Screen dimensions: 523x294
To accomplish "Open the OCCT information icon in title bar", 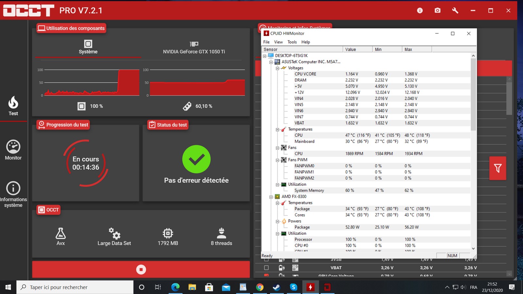I will [420, 10].
